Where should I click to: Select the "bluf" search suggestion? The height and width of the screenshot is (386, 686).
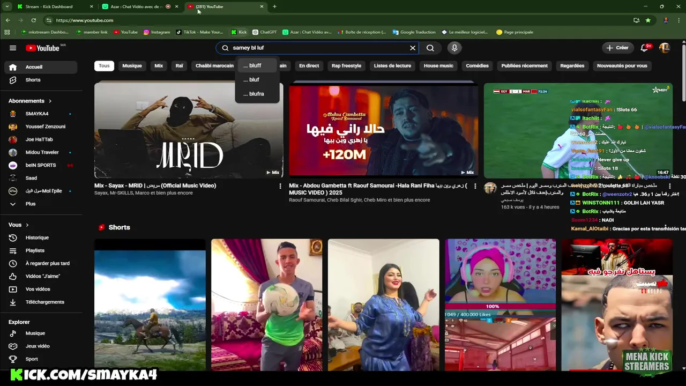click(257, 79)
